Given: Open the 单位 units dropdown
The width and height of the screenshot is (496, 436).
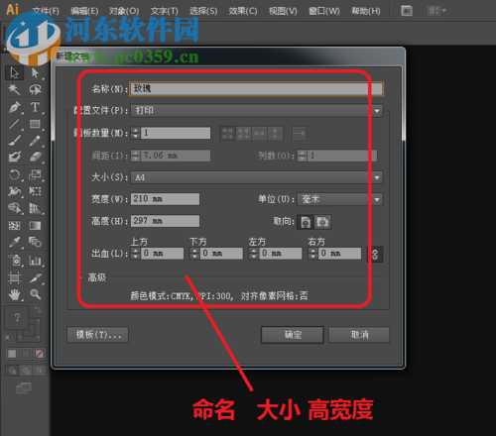Looking at the screenshot, I should click(340, 199).
